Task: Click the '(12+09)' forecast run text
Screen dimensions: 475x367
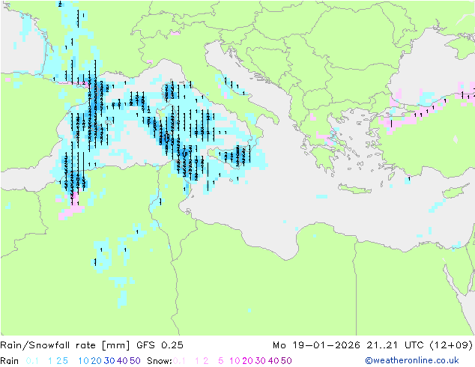Action: pyautogui.click(x=451, y=345)
